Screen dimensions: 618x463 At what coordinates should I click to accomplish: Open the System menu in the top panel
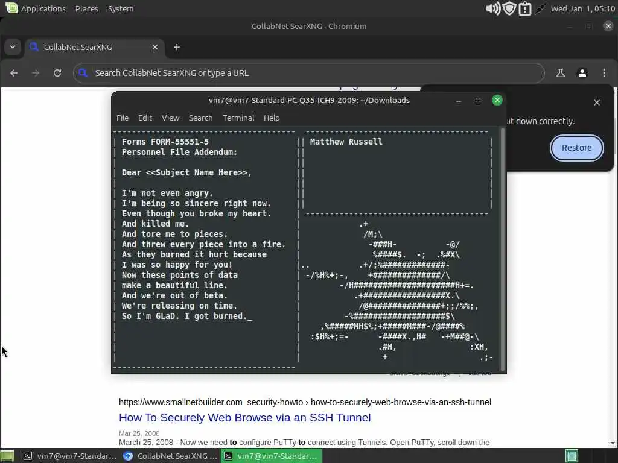(x=121, y=8)
